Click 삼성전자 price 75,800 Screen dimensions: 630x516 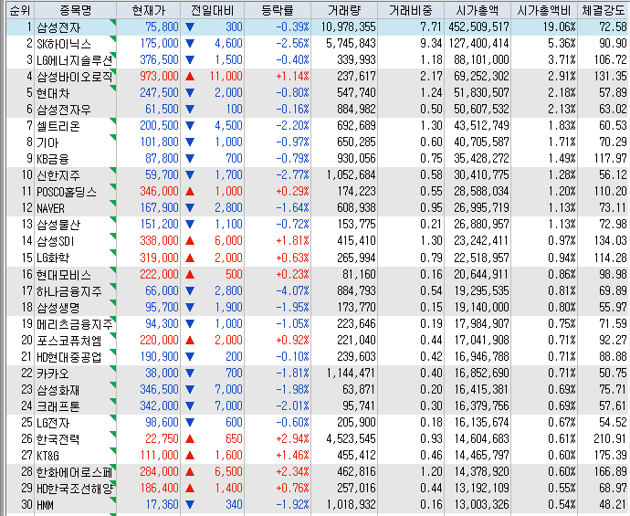coord(162,26)
